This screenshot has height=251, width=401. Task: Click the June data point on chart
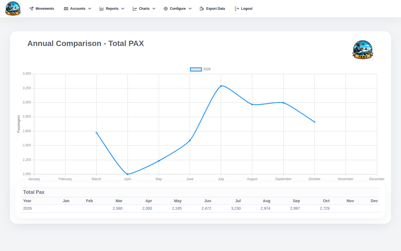click(190, 140)
